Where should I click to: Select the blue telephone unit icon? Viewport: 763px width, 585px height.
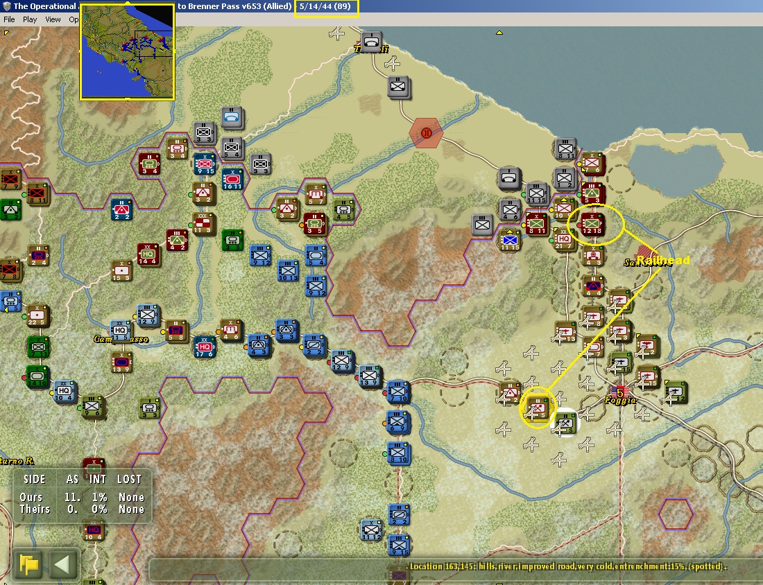[232, 118]
